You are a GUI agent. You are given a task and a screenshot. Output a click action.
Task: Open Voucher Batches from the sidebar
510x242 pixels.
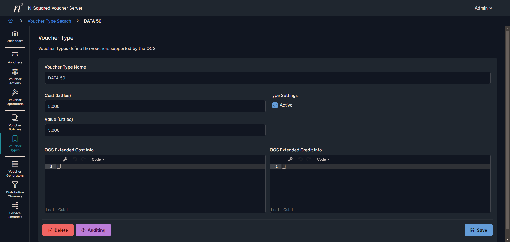coord(15,122)
